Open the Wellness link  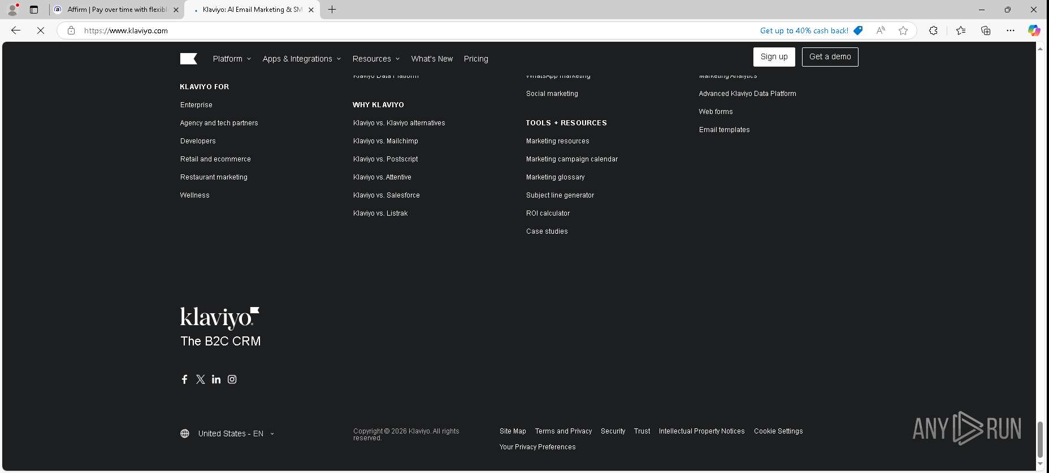(x=194, y=195)
